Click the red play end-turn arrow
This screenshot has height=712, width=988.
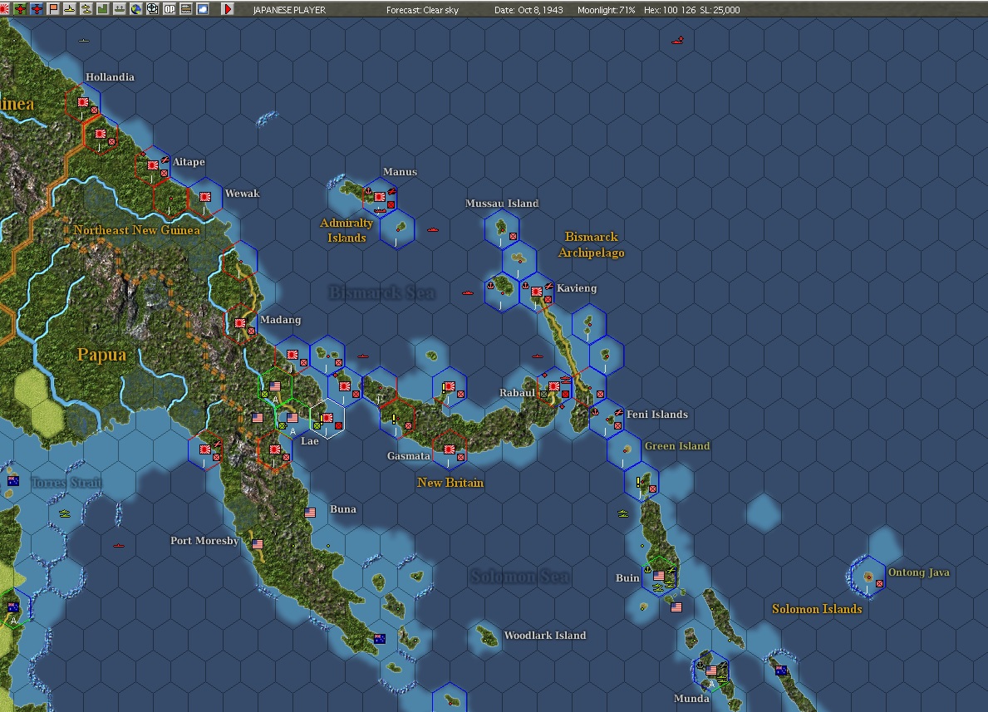coord(228,9)
